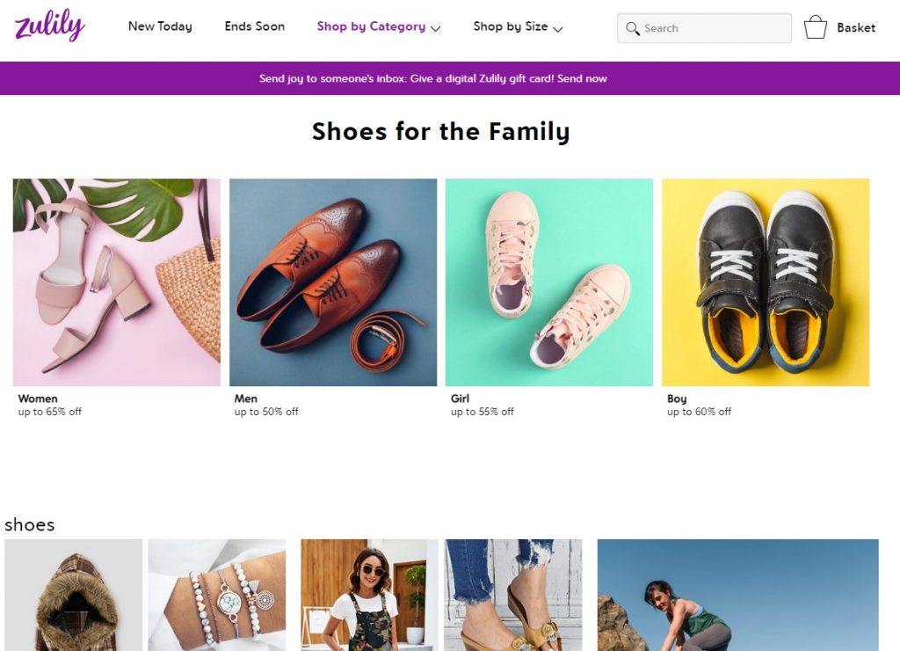This screenshot has height=651, width=900.
Task: Open the New Today page
Action: [x=160, y=26]
